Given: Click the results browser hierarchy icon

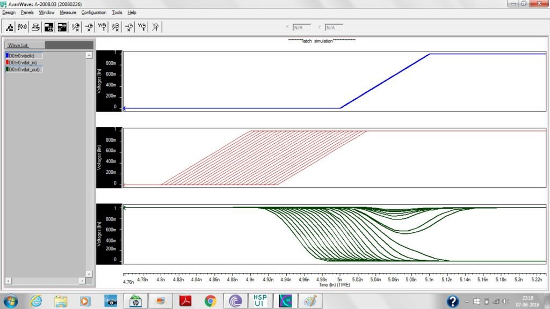Looking at the screenshot, I should click(x=10, y=27).
